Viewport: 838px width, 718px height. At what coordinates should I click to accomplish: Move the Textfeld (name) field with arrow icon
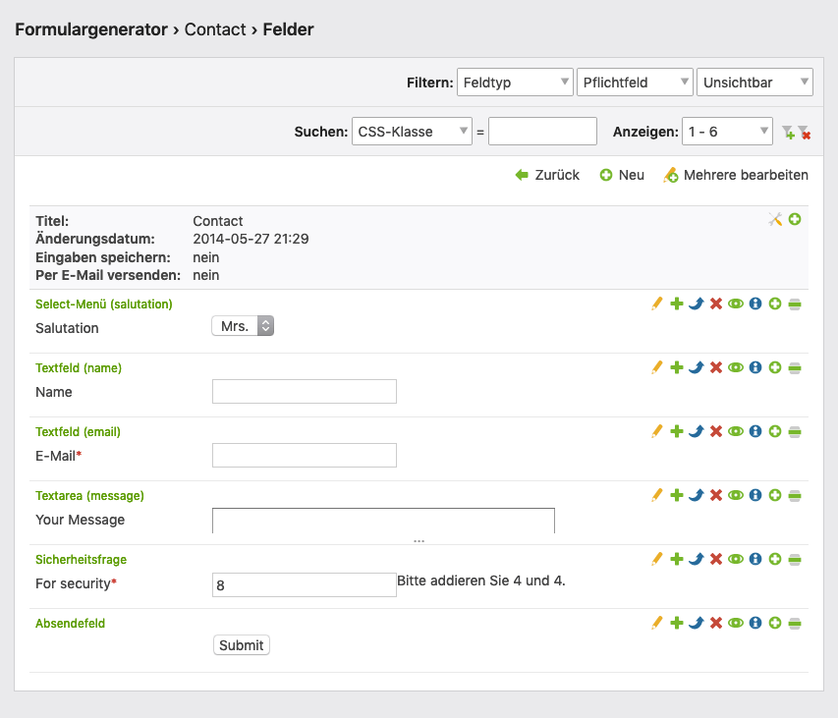point(697,367)
